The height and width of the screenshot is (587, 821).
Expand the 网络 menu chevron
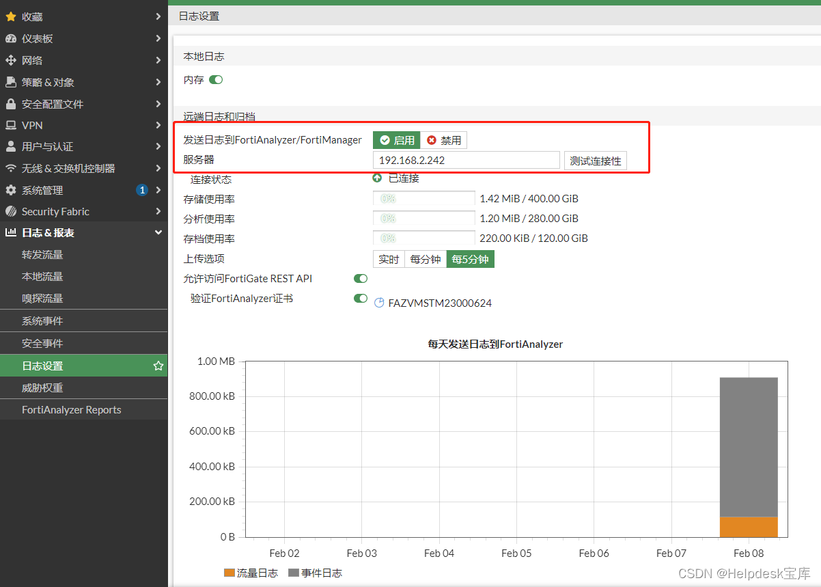click(x=158, y=60)
